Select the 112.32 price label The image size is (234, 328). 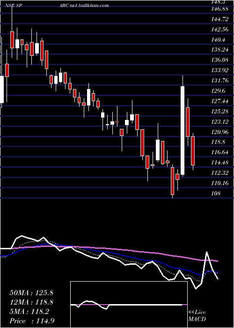pos(220,173)
